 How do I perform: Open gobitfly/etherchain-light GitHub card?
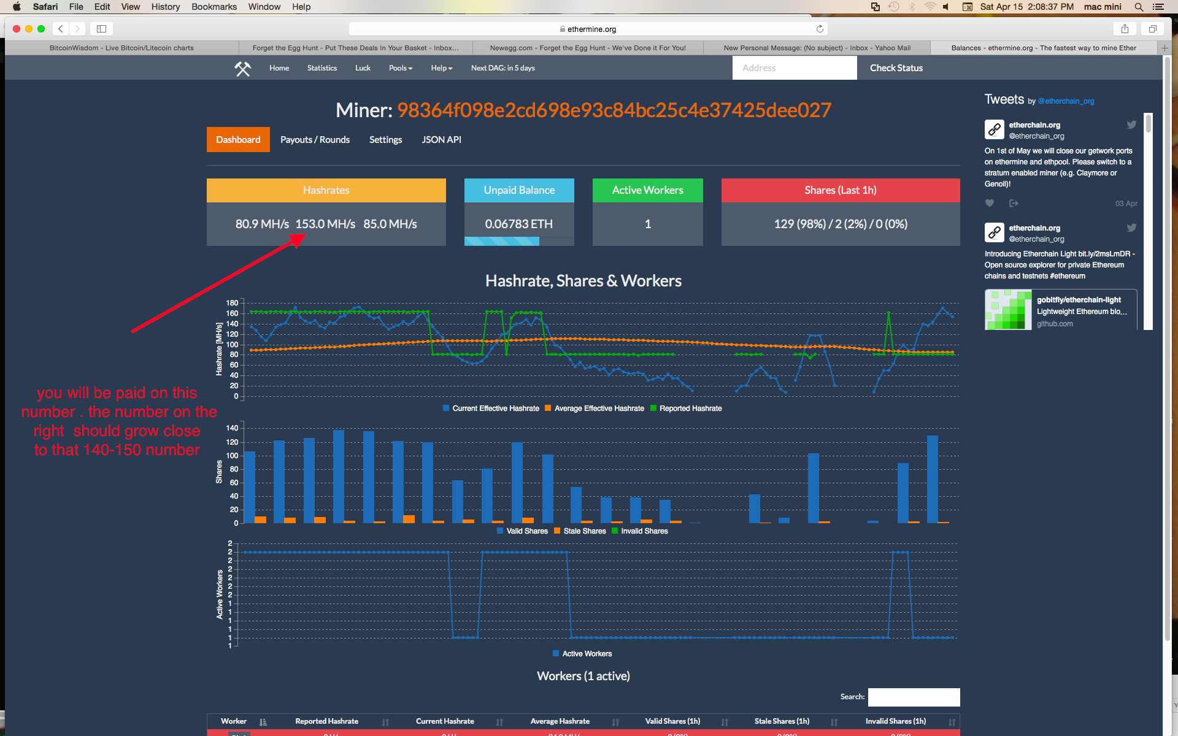click(1061, 310)
